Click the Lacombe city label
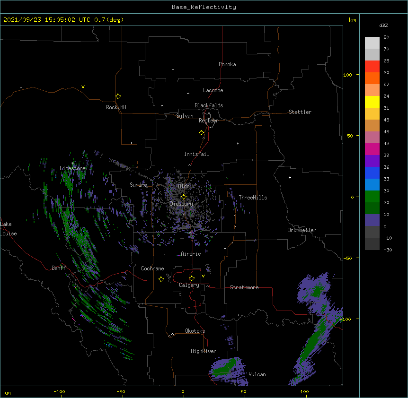Screen dimensions: 408x398 click(213, 90)
